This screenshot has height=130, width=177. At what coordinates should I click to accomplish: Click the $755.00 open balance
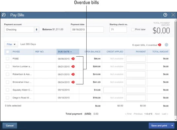pyautogui.click(x=97, y=97)
